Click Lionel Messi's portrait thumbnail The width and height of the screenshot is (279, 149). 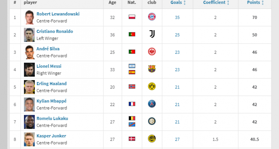[29, 69]
